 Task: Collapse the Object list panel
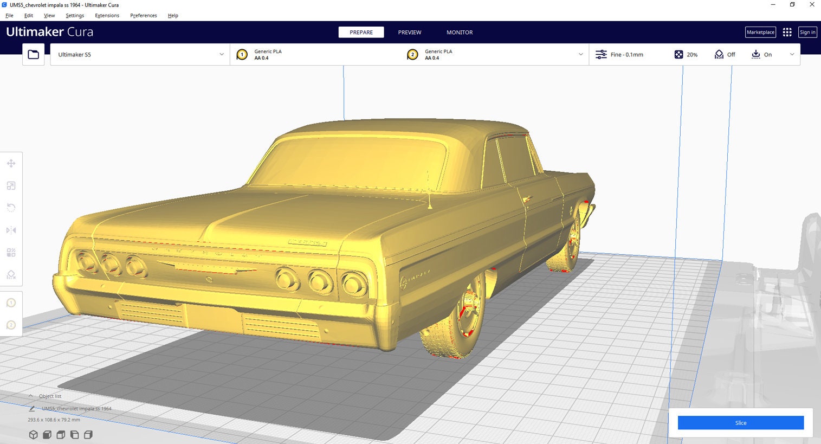click(x=31, y=396)
